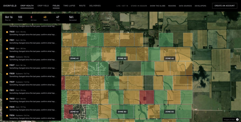Open the Deliveries tab
This screenshot has height=122, width=241.
coord(95,6)
